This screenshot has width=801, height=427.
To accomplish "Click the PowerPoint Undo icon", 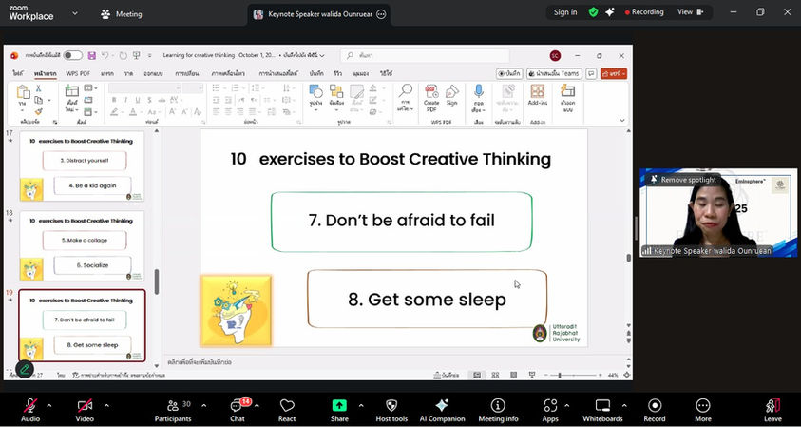I will pyautogui.click(x=105, y=56).
